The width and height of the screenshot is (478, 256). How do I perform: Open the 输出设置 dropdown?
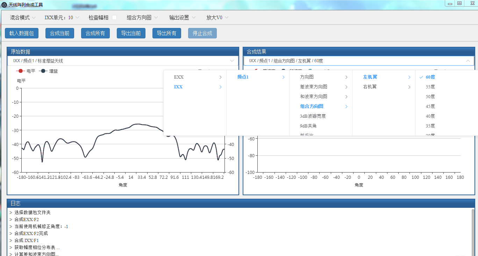[183, 17]
